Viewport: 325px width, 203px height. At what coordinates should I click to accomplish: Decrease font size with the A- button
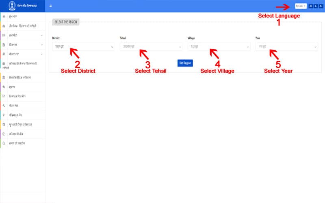pos(321,6)
